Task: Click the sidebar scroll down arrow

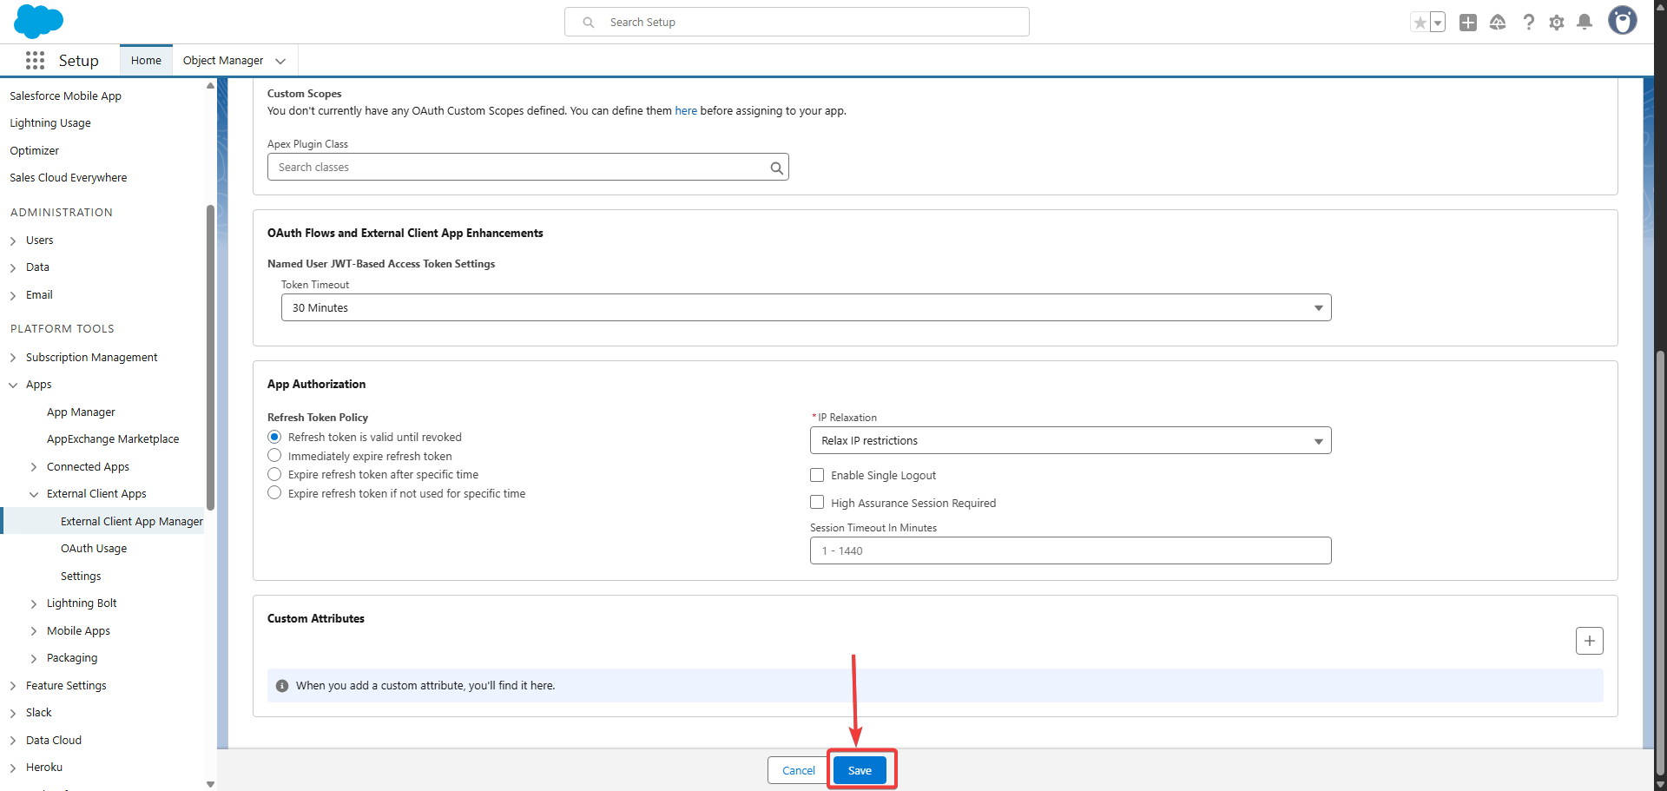Action: 210,784
